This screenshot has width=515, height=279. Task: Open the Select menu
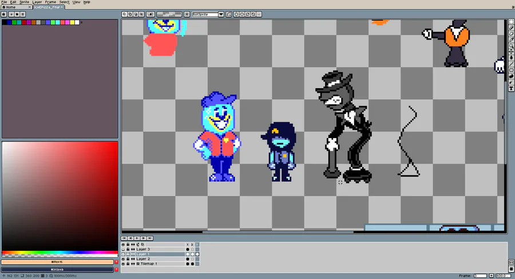64,2
